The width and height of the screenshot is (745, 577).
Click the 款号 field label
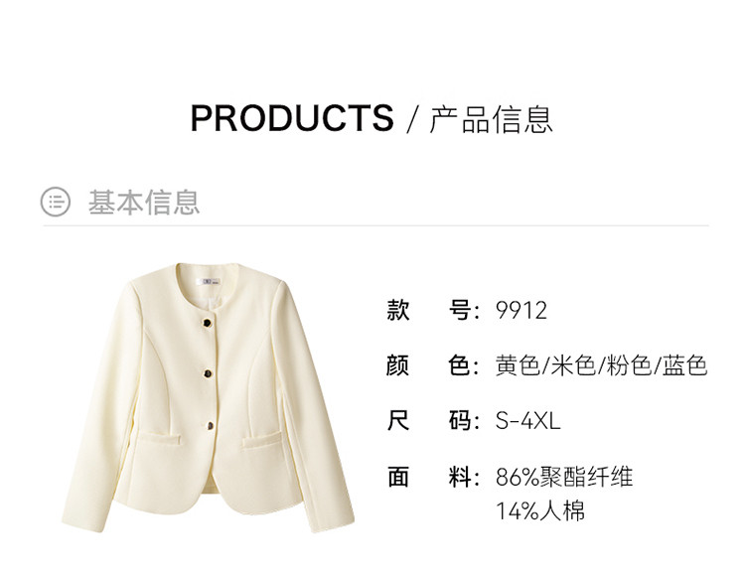tap(433, 311)
